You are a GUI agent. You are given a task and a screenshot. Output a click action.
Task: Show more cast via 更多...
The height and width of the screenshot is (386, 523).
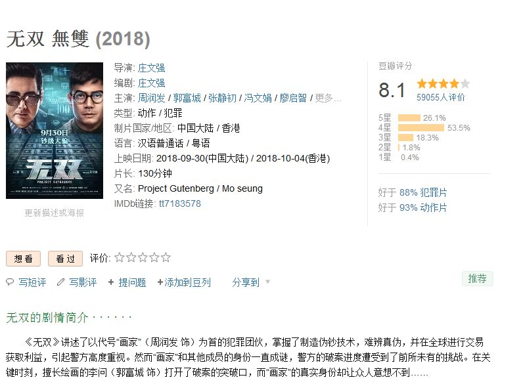coord(328,98)
